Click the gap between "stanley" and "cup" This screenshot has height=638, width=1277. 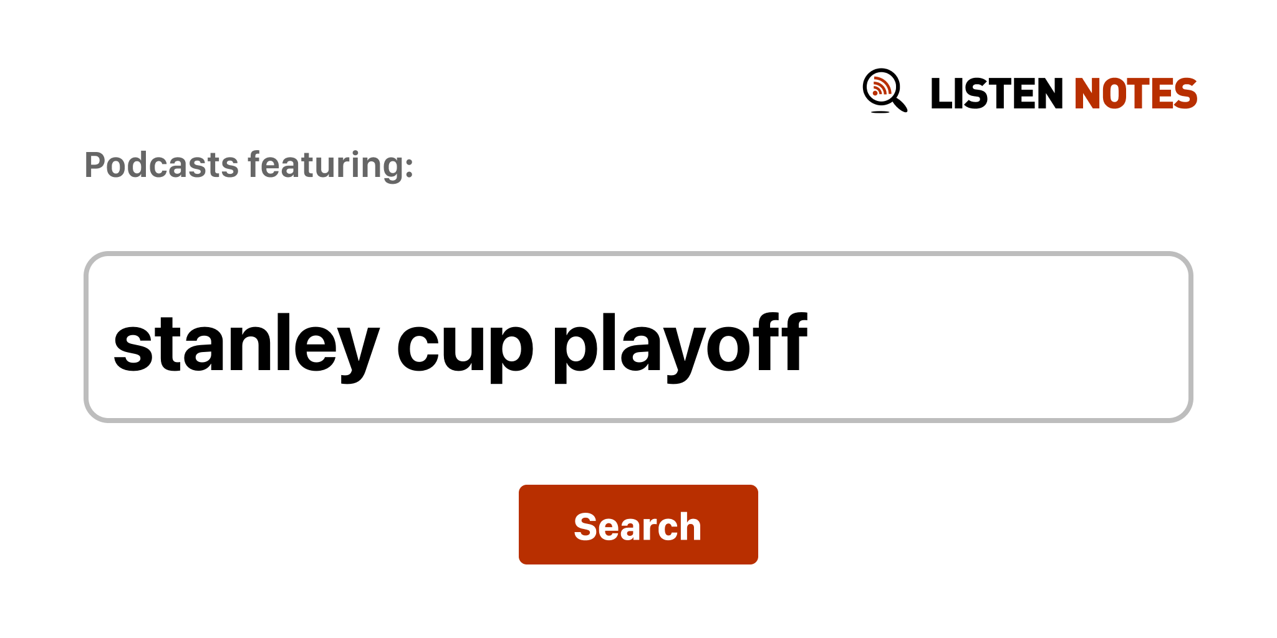tap(388, 343)
